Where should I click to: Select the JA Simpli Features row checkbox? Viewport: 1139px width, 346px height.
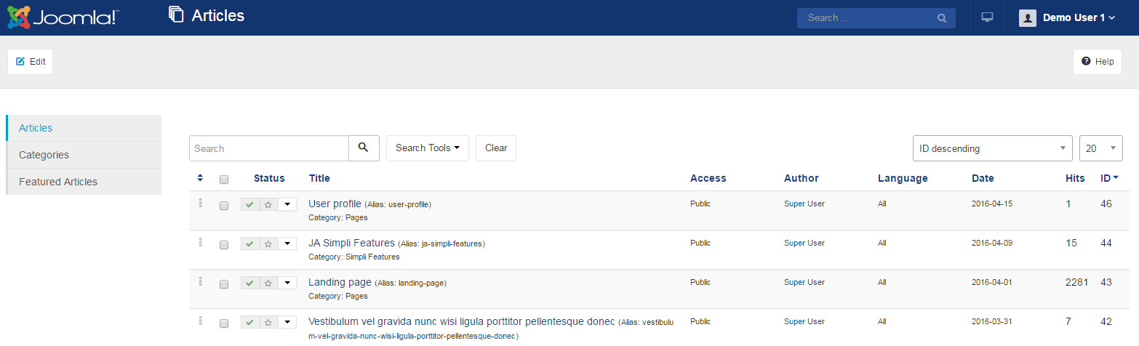coord(224,244)
